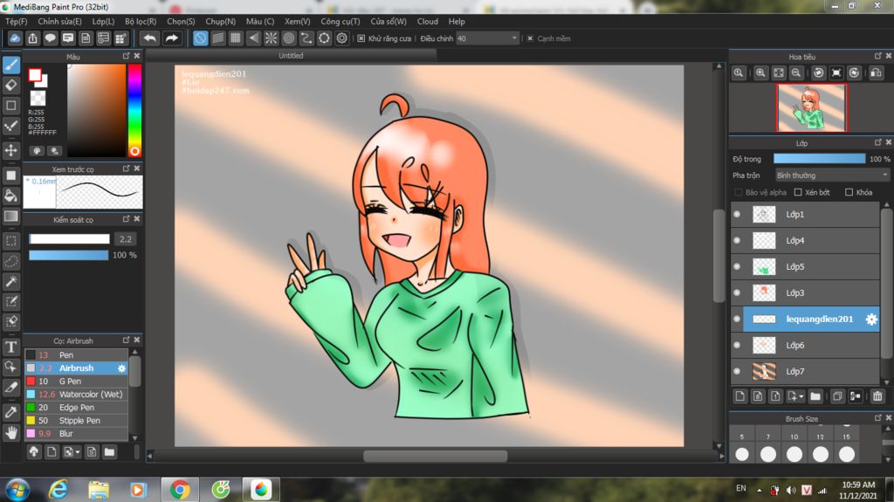
Task: Select the Text tool
Action: coord(11,347)
